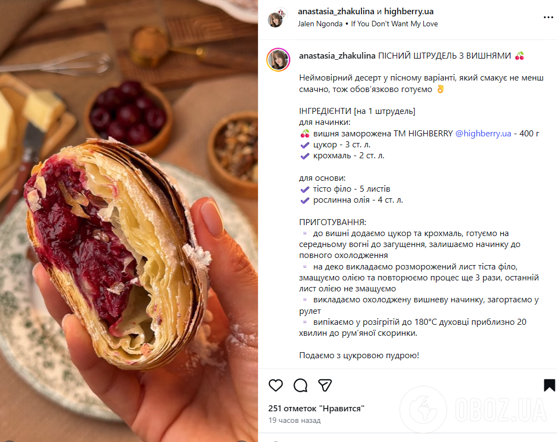Click the cherry emoji after the title
This screenshot has height=442, width=557.
519,56
